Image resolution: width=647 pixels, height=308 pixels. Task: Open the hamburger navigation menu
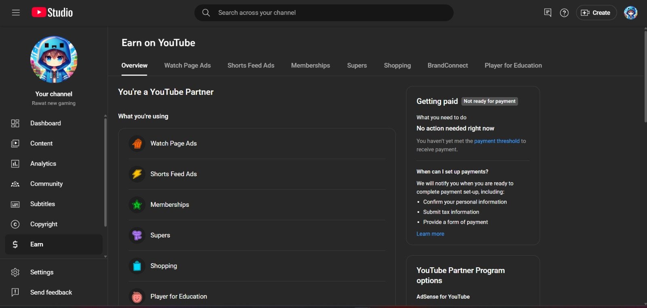coord(16,12)
